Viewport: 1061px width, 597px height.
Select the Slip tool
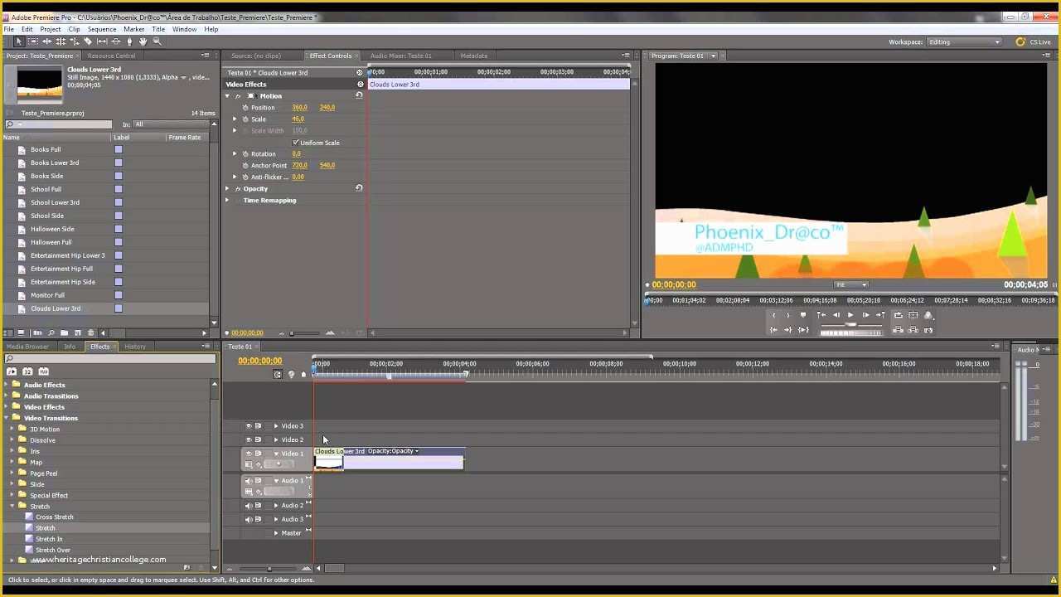[x=102, y=41]
